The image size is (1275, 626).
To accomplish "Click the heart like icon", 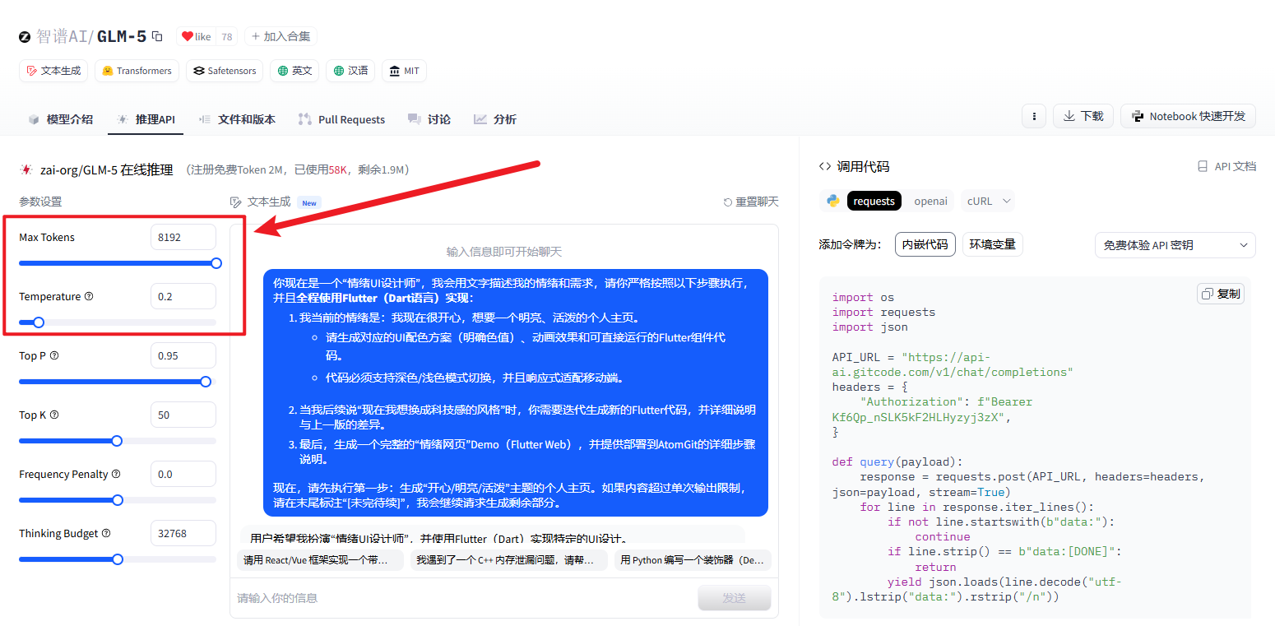I will pos(188,36).
